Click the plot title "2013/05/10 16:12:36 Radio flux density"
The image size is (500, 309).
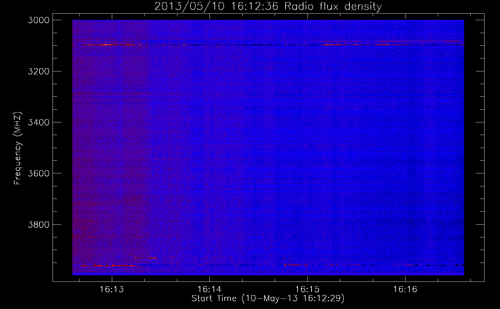(x=268, y=6)
